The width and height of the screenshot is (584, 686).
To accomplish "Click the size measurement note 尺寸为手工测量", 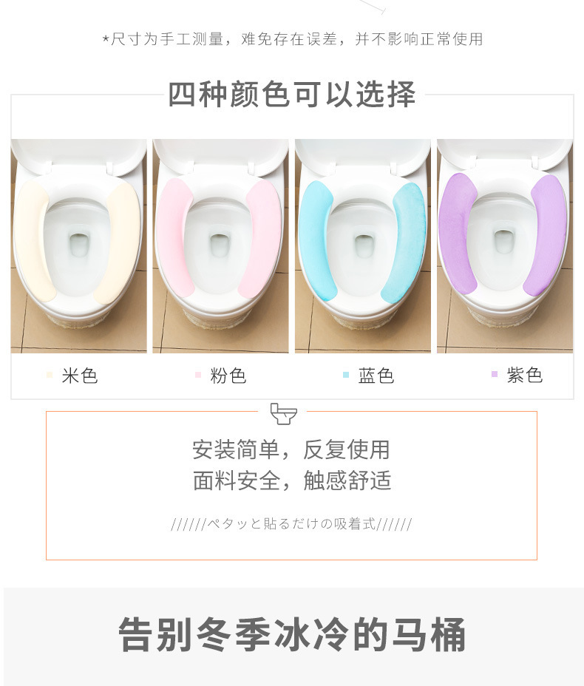I will click(x=168, y=39).
